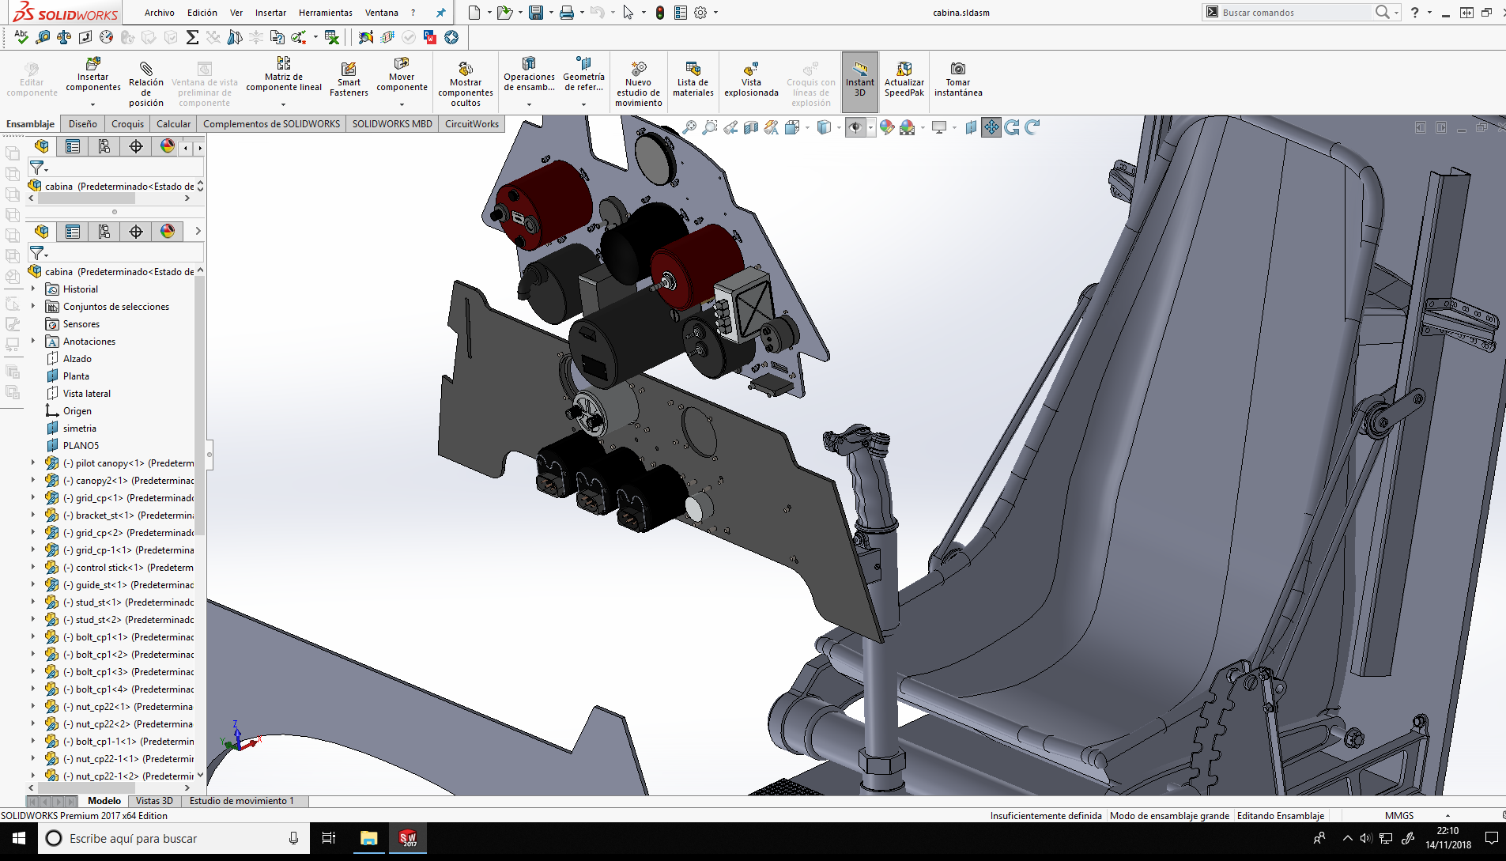Viewport: 1506px width, 861px height.
Task: Open the Archivo menu
Action: (x=160, y=13)
